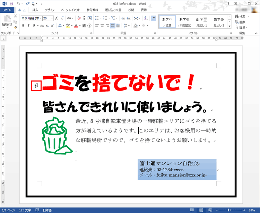Click the Paste (貼り付け) clipboard icon
Image resolution: width=260 pixels, height=213 pixels.
[x=7, y=19]
